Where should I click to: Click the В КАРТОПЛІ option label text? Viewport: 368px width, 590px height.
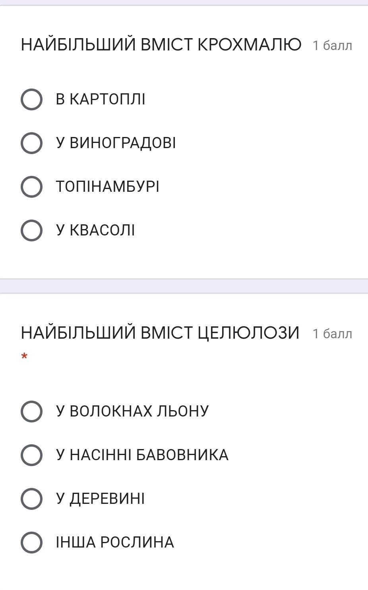pyautogui.click(x=101, y=99)
